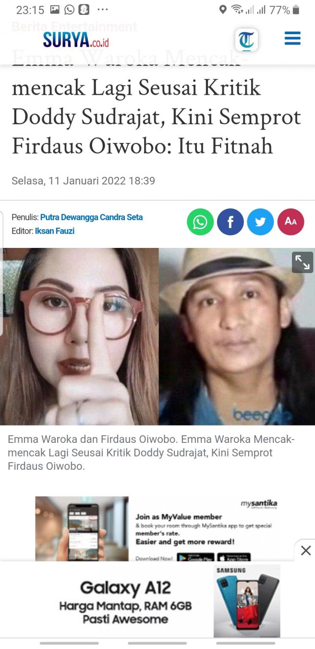Tap the Google Play download badge

195,558
